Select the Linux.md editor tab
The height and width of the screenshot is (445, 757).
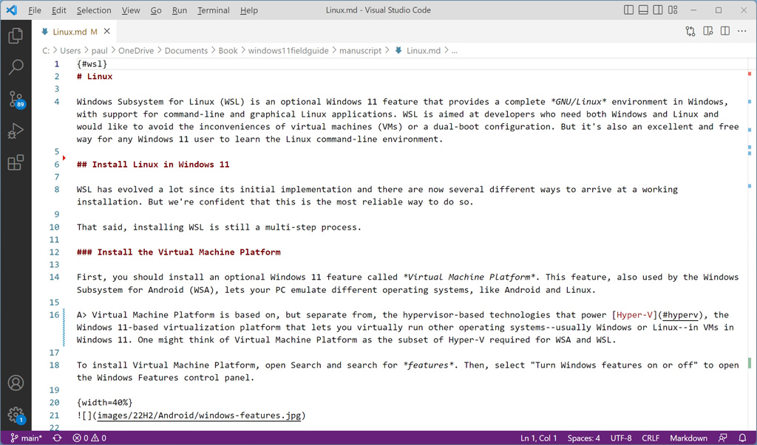click(x=69, y=32)
